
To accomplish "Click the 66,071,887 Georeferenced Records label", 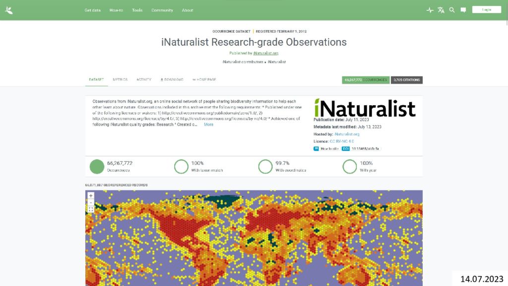I will tap(116, 185).
